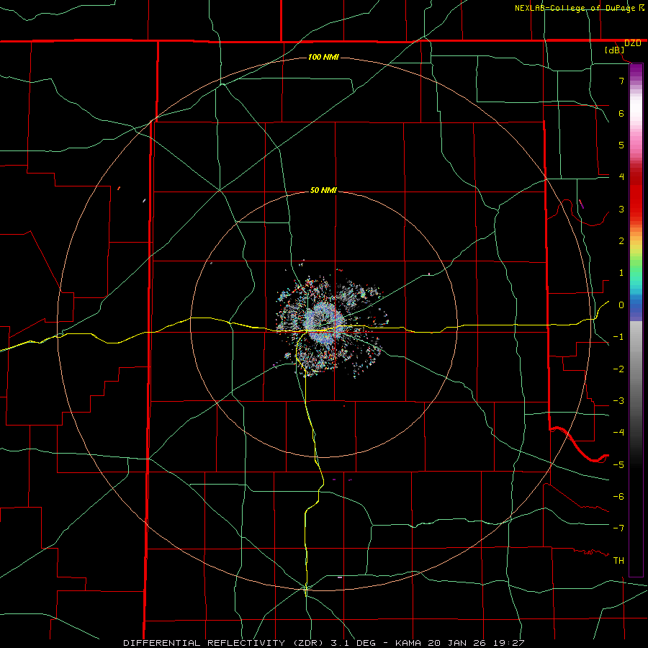Click the scale value 0

coord(621,305)
